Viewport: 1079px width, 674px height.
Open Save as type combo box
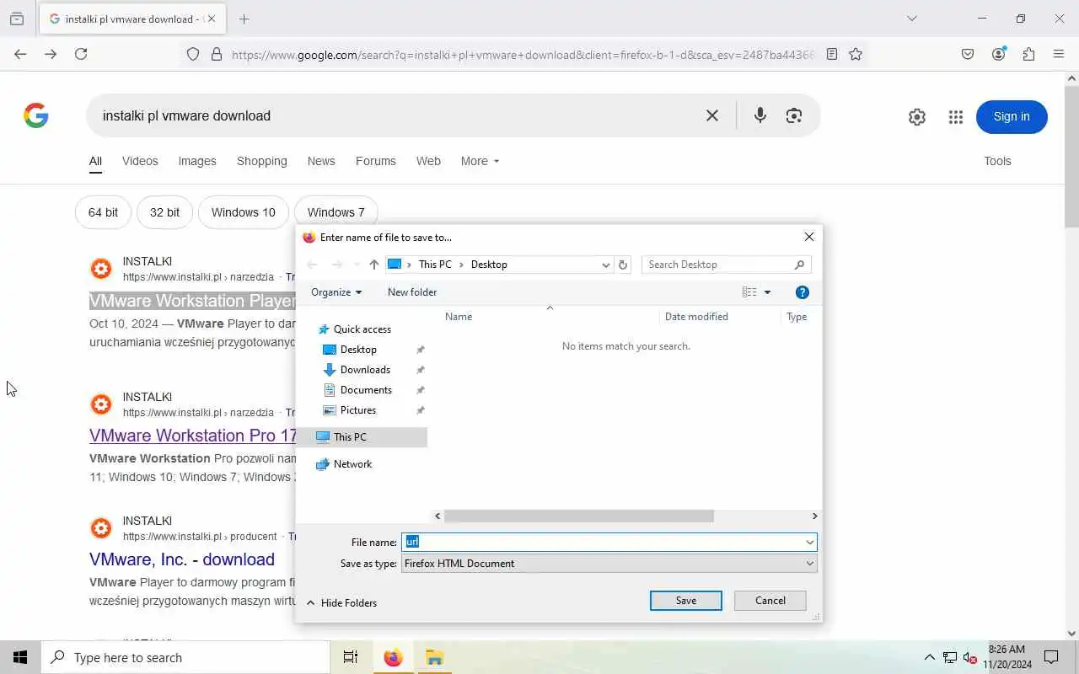pyautogui.click(x=609, y=564)
